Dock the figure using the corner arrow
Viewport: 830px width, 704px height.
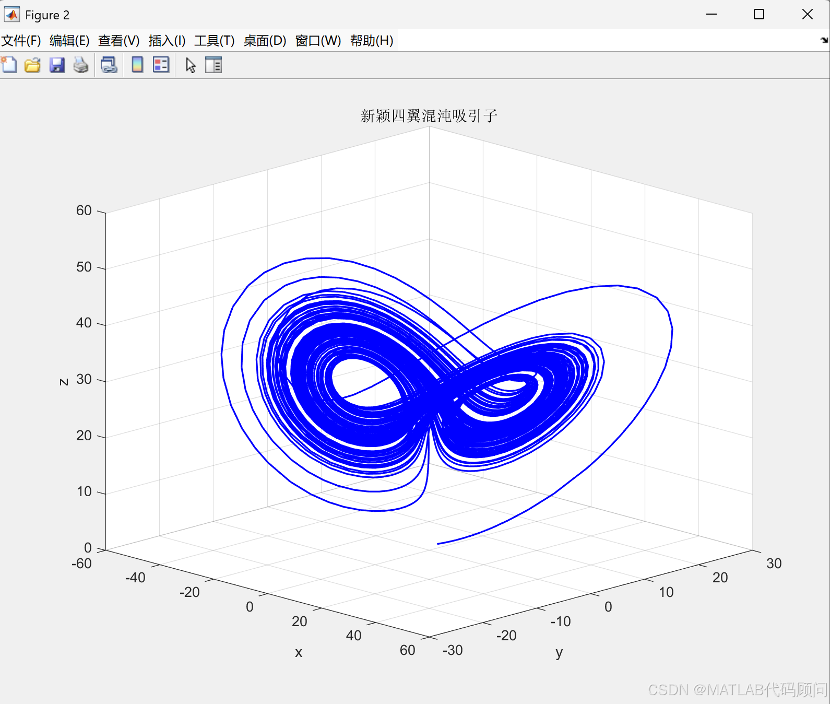[x=824, y=40]
